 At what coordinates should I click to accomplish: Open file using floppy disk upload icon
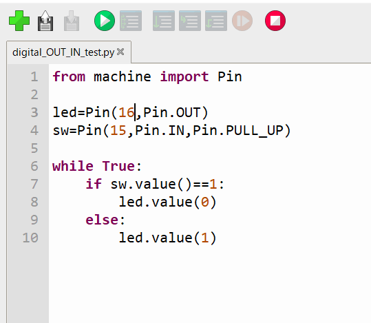45,21
